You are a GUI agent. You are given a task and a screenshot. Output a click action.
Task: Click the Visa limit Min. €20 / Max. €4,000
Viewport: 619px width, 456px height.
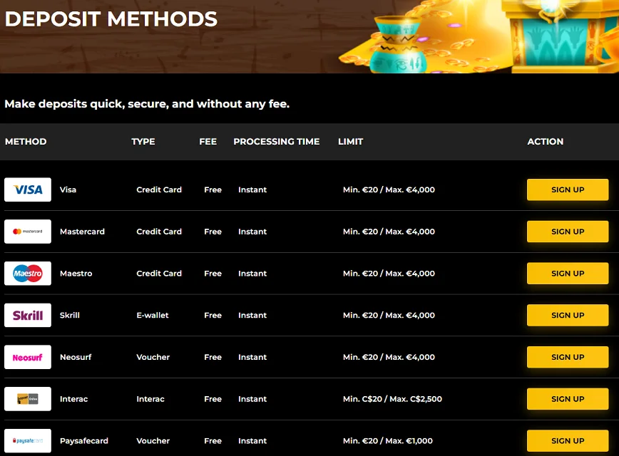(x=389, y=190)
